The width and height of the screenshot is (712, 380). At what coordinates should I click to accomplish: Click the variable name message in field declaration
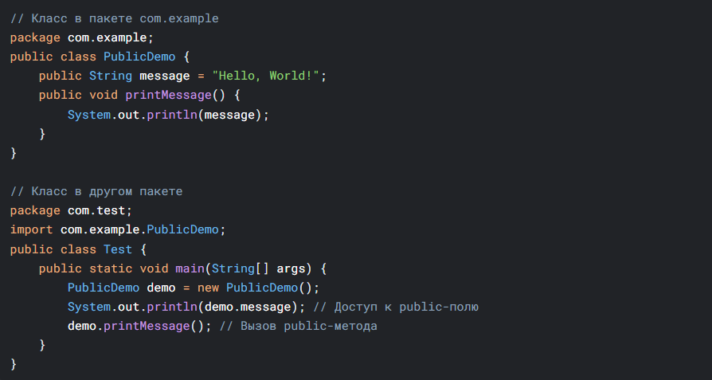click(x=165, y=76)
